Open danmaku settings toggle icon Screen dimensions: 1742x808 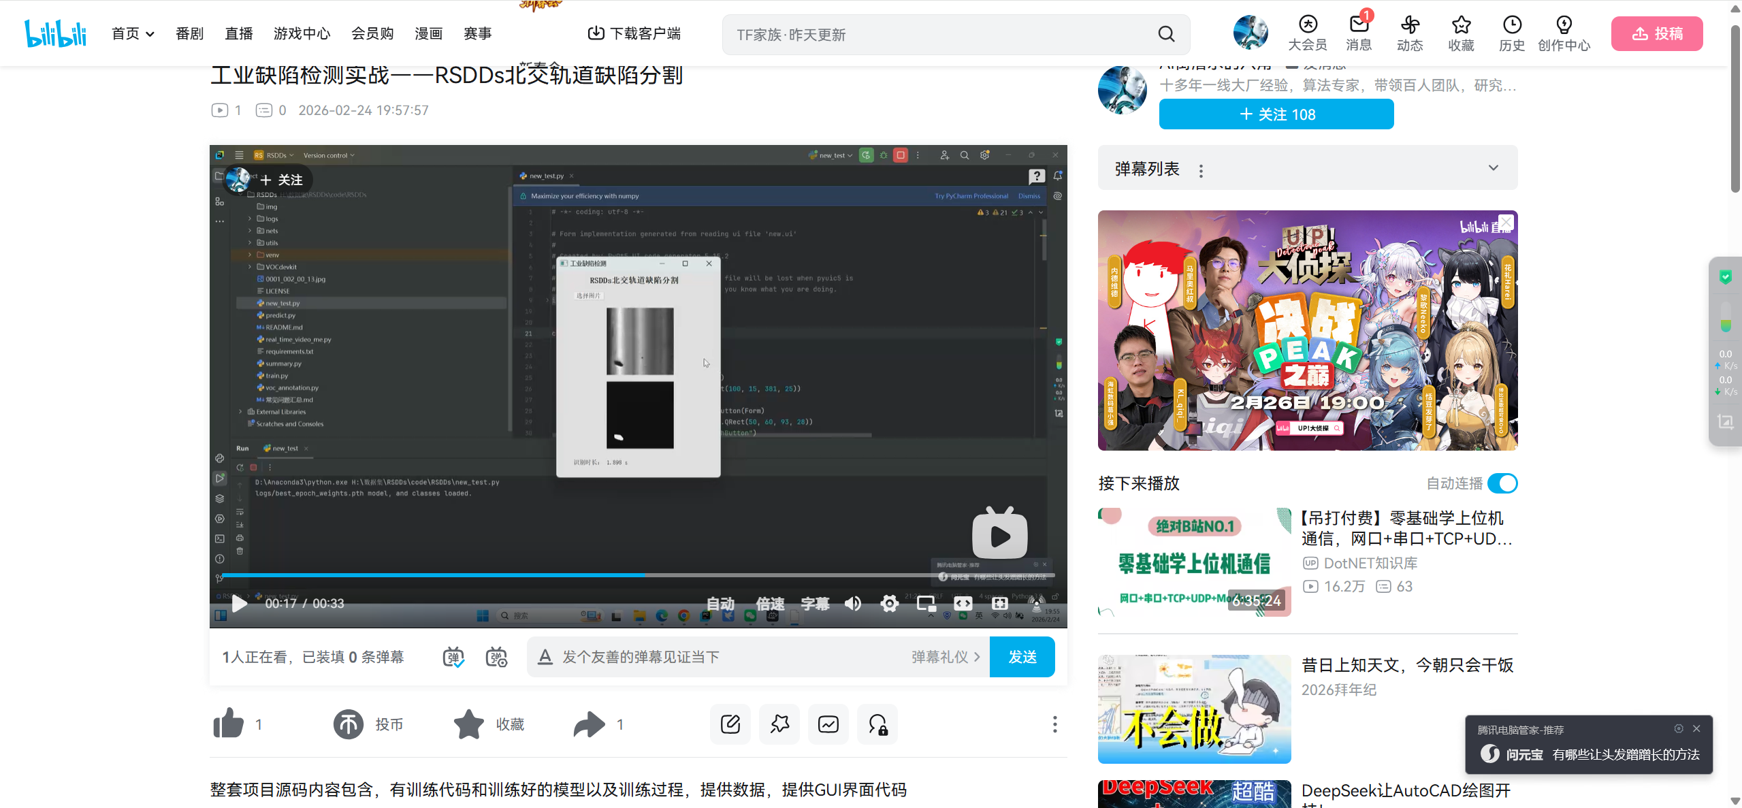496,657
